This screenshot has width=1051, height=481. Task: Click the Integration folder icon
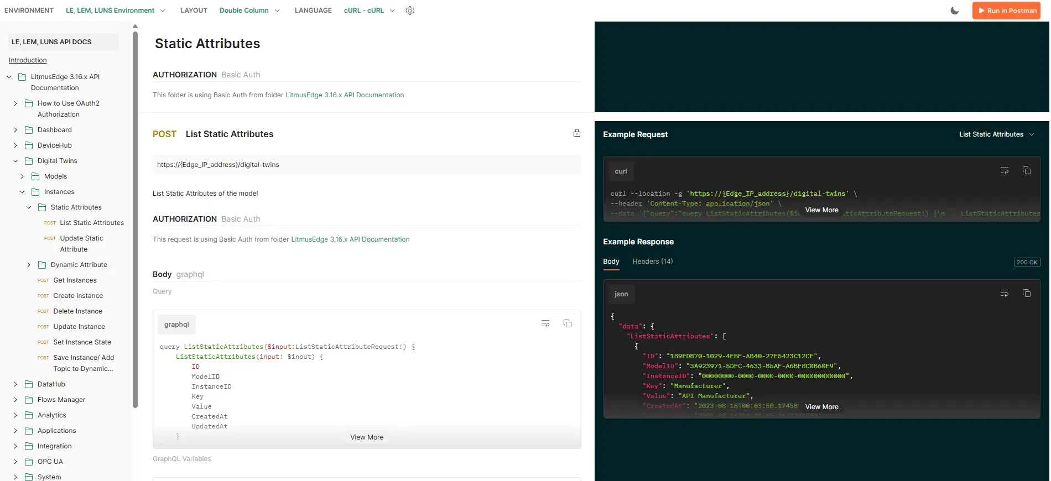coord(29,446)
